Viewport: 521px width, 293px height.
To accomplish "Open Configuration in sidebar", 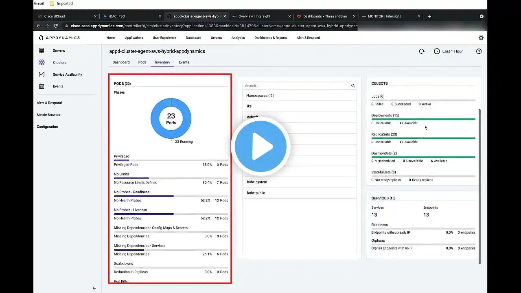I will coord(47,127).
